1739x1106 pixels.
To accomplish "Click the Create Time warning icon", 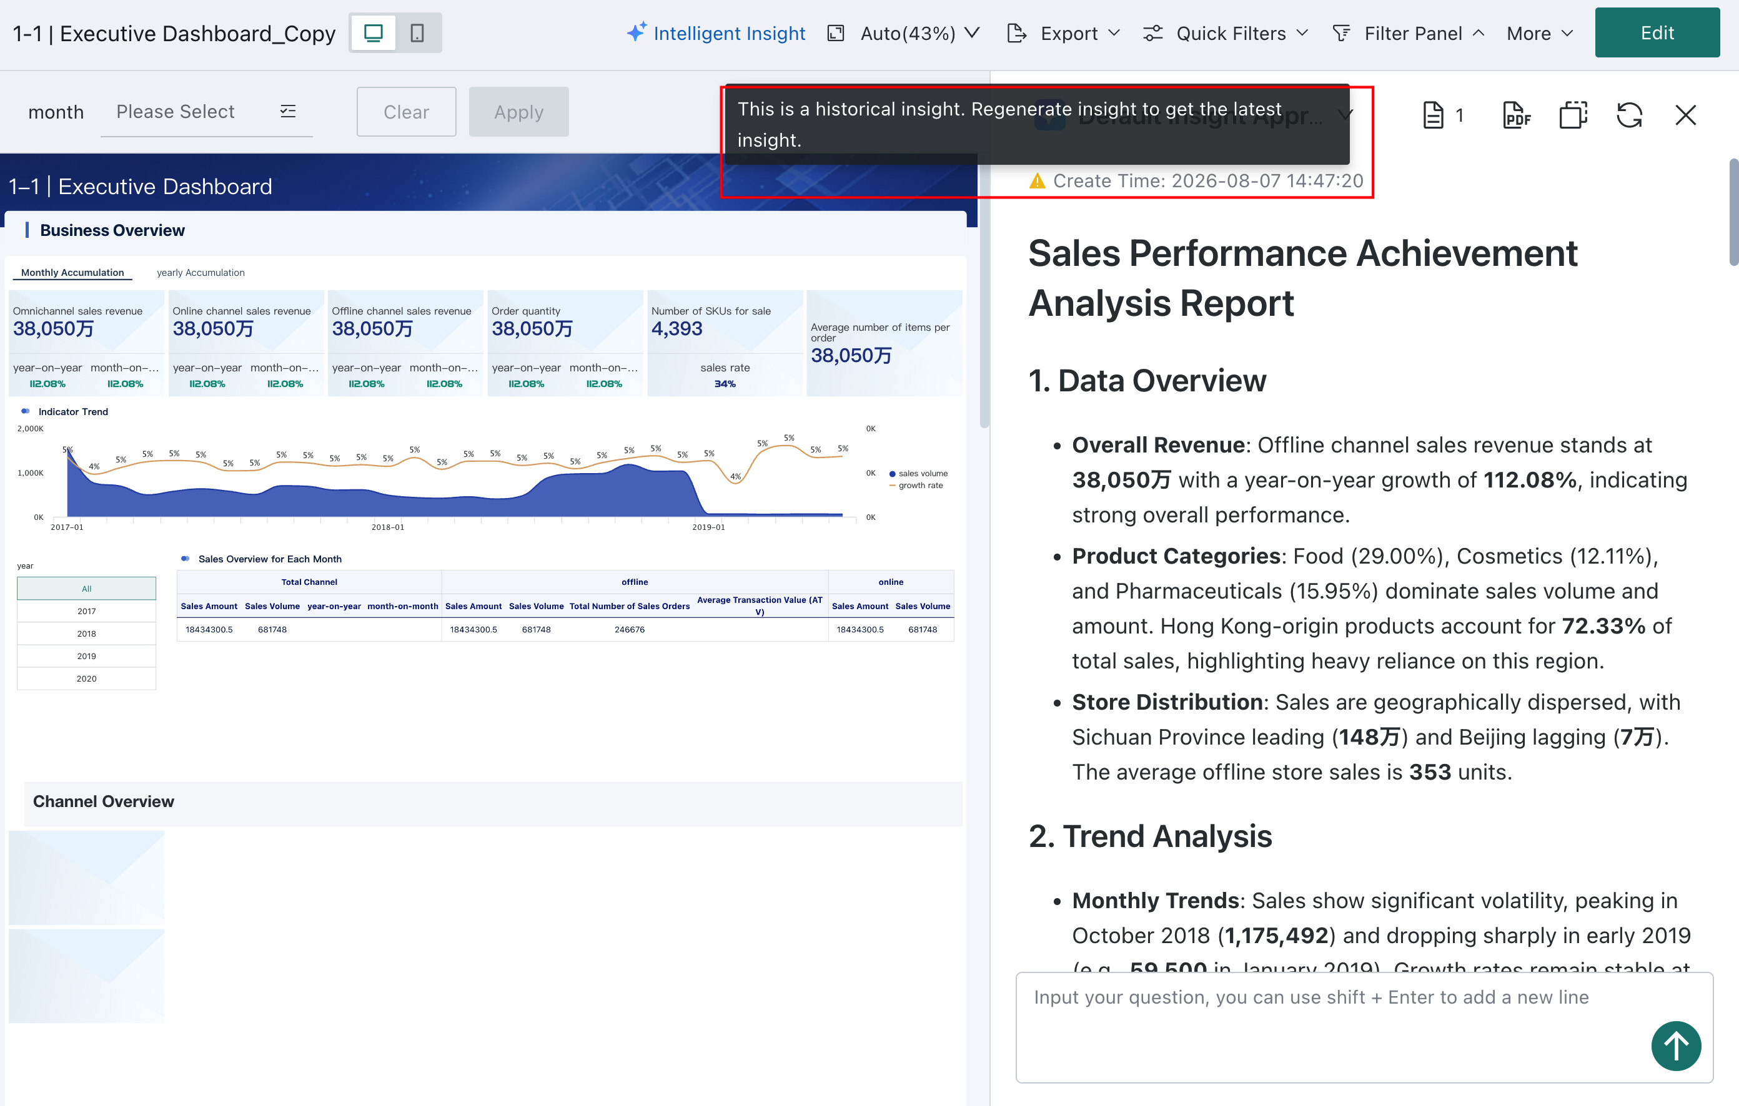I will (1037, 181).
